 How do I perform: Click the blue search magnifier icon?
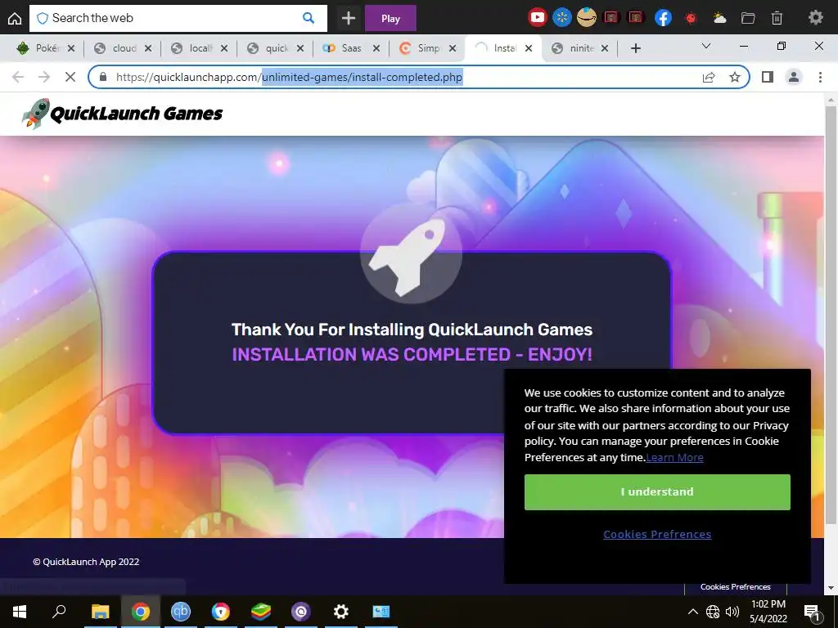click(x=309, y=18)
